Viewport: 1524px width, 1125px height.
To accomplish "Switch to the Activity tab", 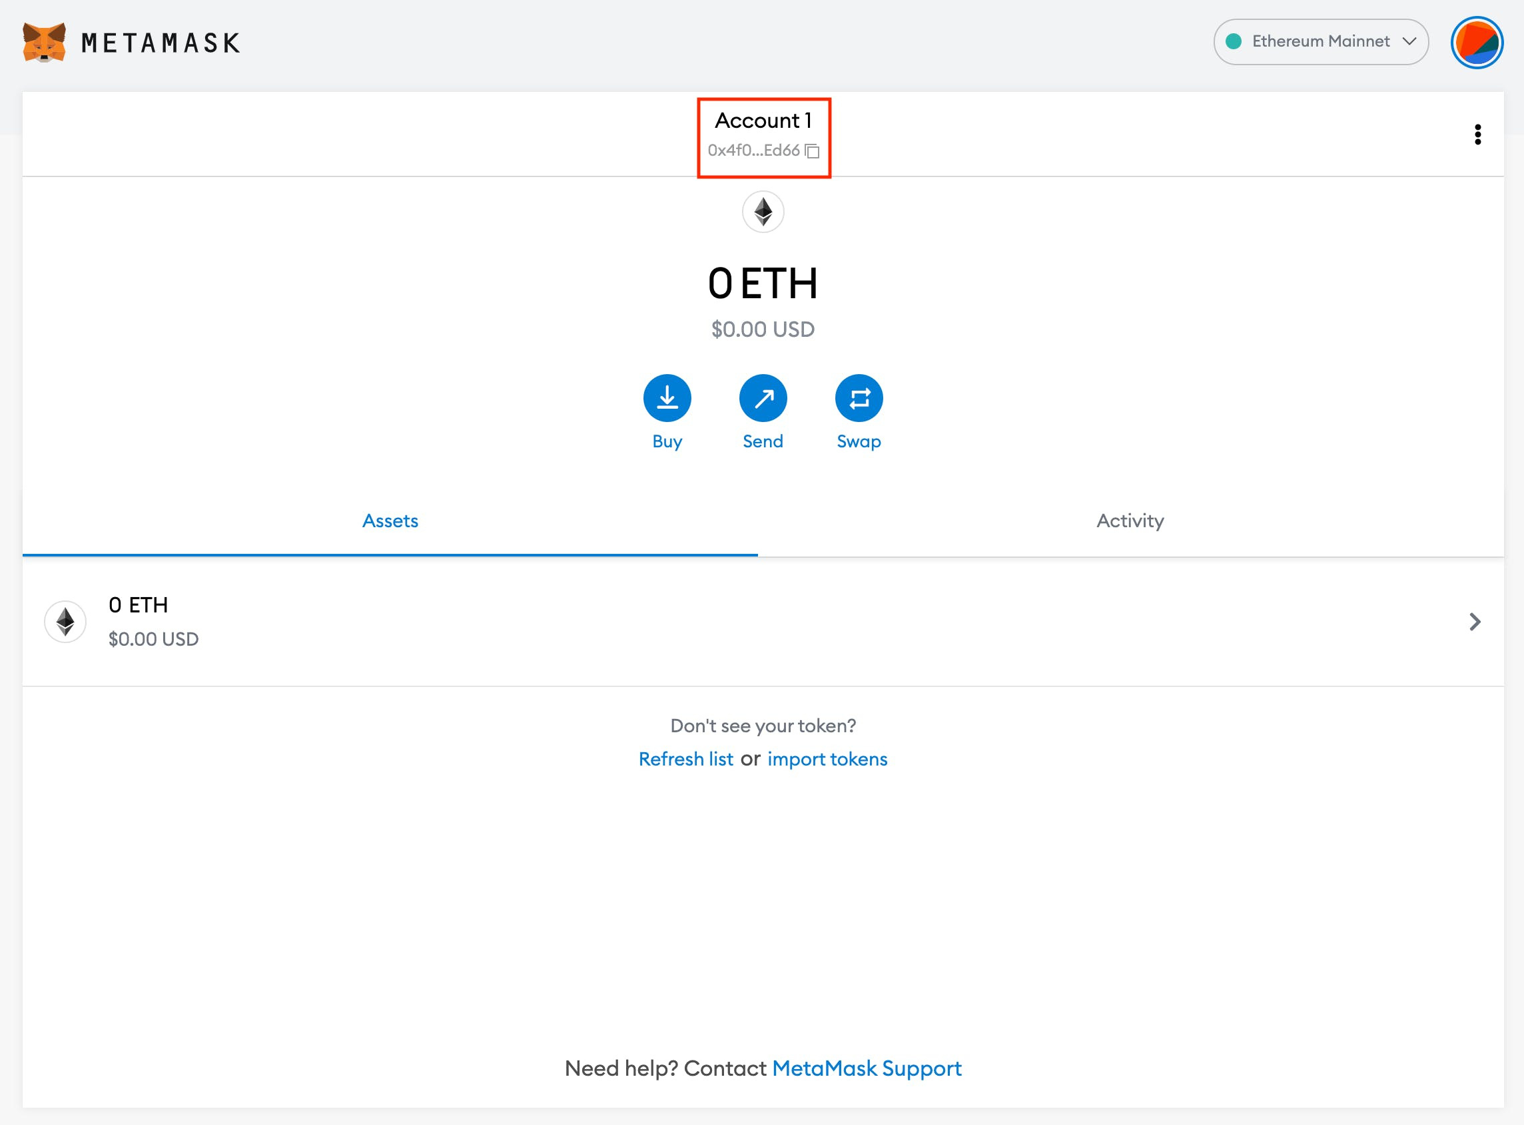I will click(x=1130, y=521).
